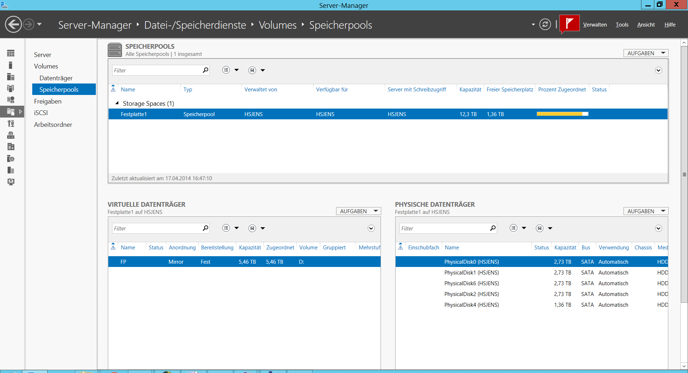The height and width of the screenshot is (373, 688).
Task: Select iSCSI in the navigation list
Action: [x=41, y=113]
